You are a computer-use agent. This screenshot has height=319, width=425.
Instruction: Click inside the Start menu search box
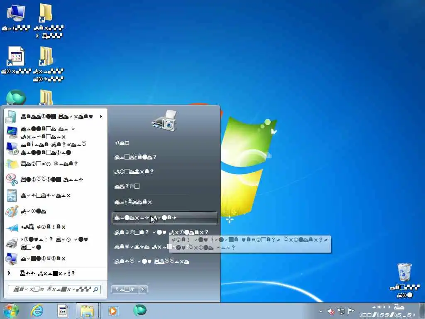(x=55, y=290)
